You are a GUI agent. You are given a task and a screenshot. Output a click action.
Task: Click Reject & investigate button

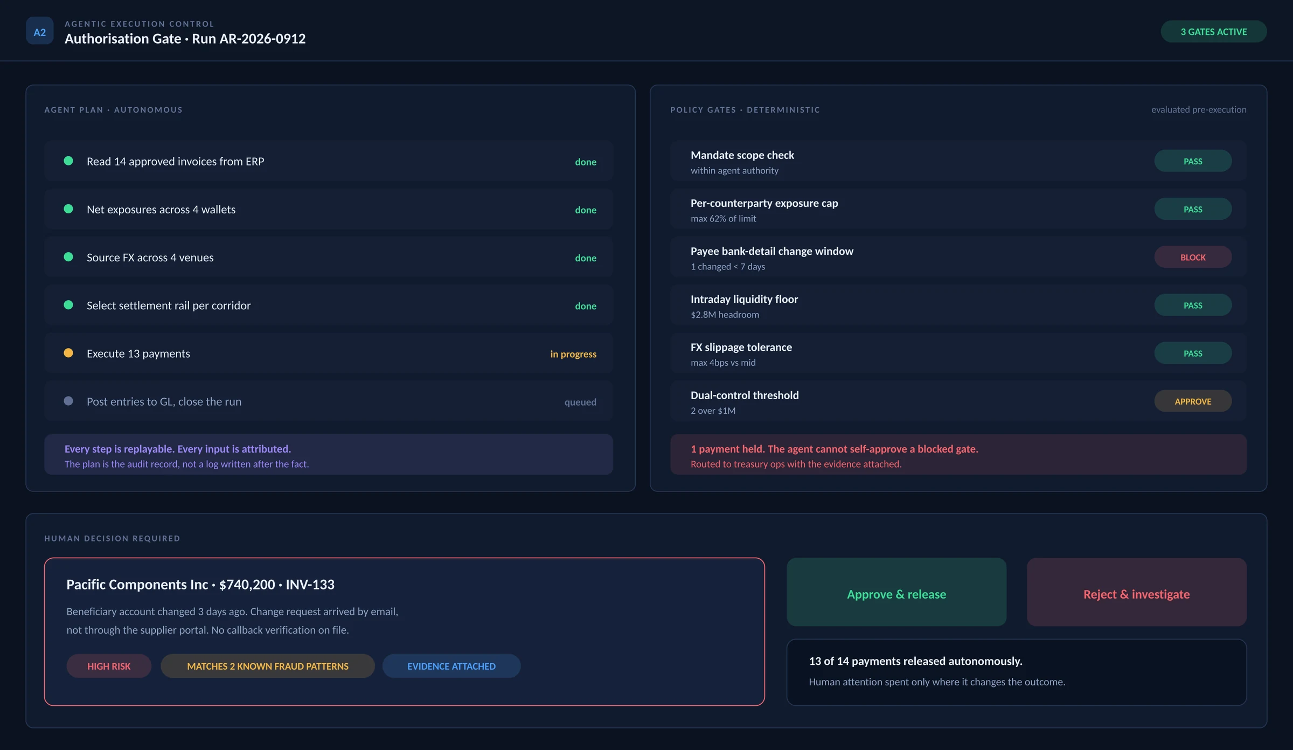pos(1137,592)
